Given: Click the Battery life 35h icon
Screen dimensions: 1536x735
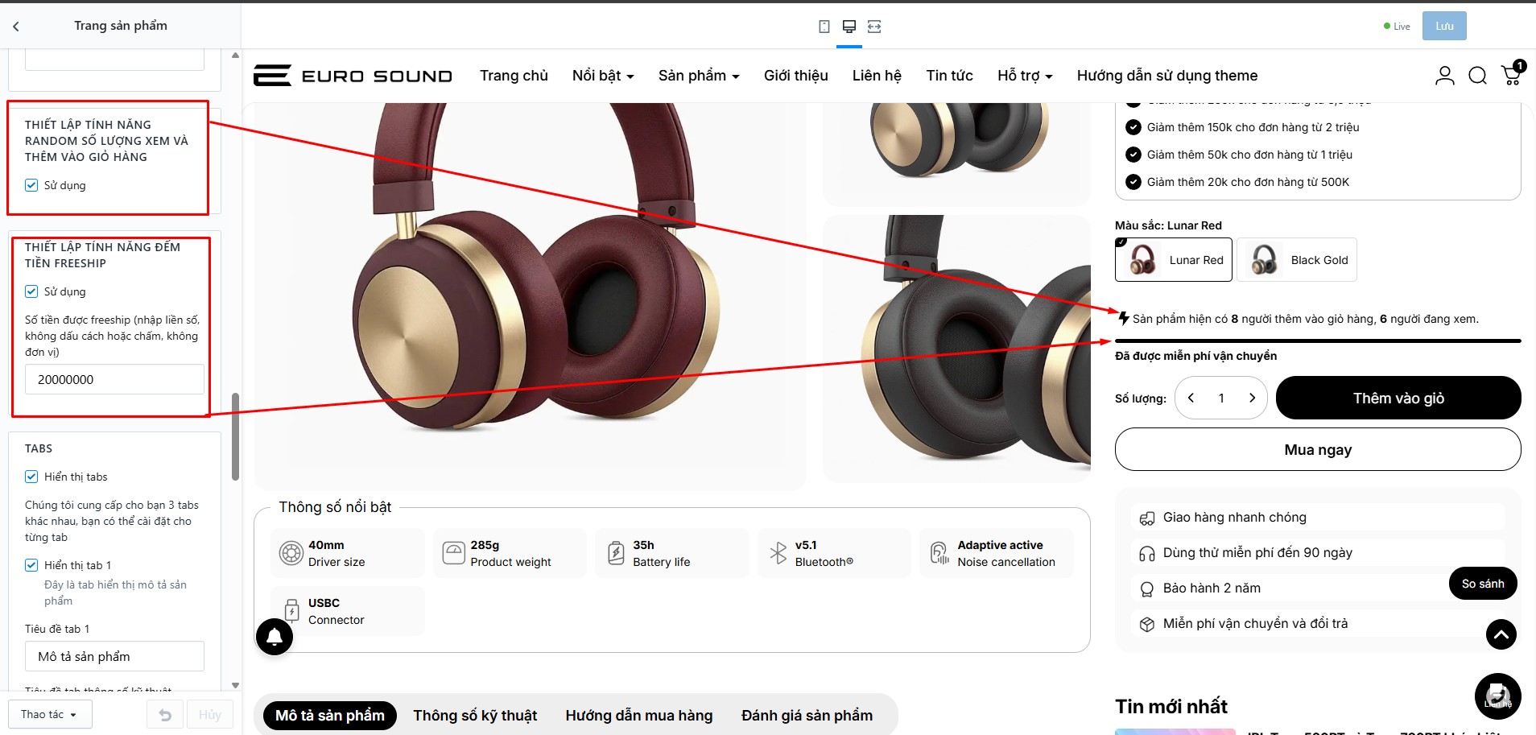Looking at the screenshot, I should pyautogui.click(x=616, y=553).
